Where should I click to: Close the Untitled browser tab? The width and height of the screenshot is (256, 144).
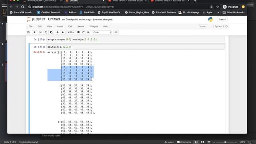click(103, 1)
